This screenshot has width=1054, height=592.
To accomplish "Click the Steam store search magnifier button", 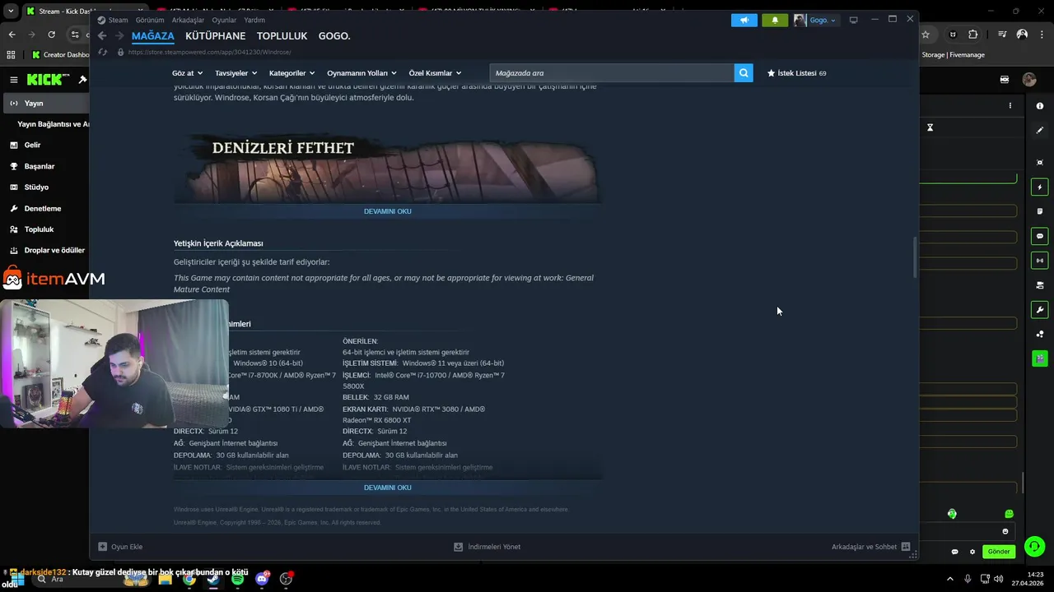I will click(x=744, y=73).
